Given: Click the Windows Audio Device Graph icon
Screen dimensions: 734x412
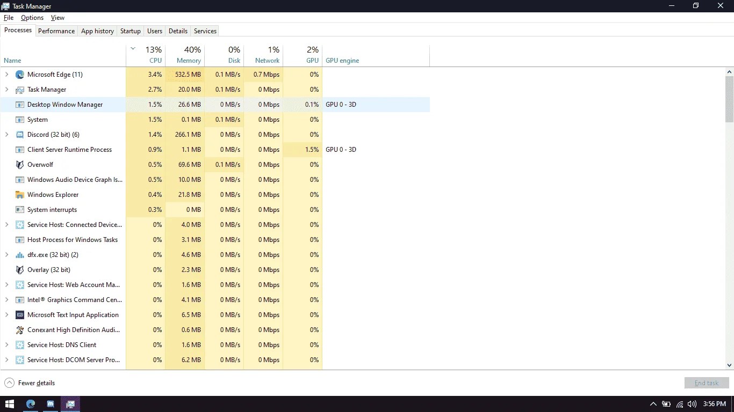Looking at the screenshot, I should point(20,180).
